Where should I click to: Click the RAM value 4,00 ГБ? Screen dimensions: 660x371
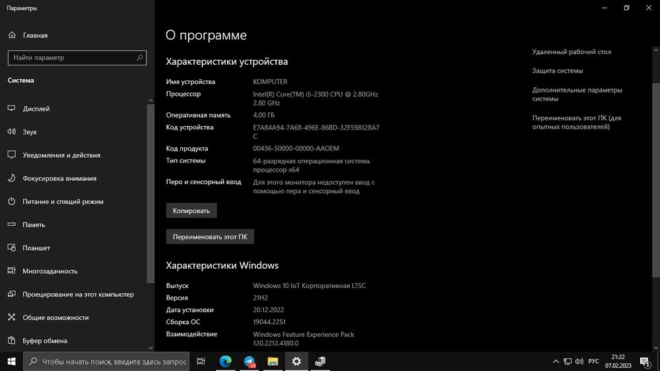(x=264, y=115)
